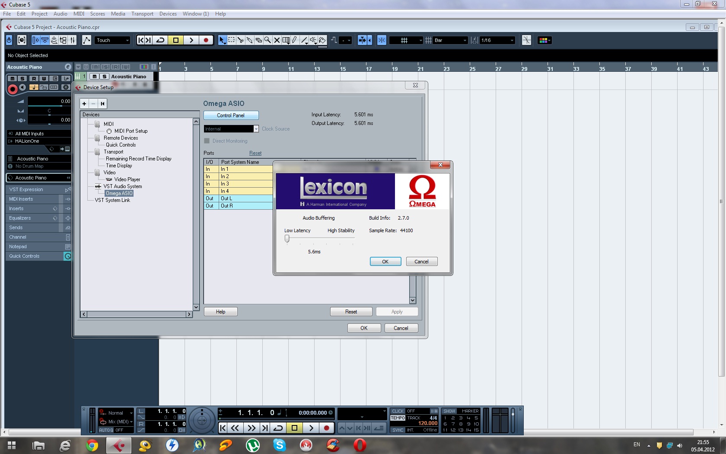This screenshot has width=726, height=454.
Task: Open the Clock Source Internal dropdown
Action: click(231, 129)
